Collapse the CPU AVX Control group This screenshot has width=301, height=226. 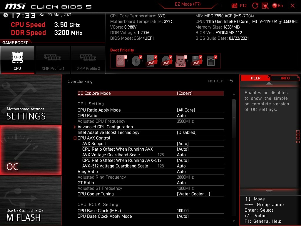(x=75, y=138)
